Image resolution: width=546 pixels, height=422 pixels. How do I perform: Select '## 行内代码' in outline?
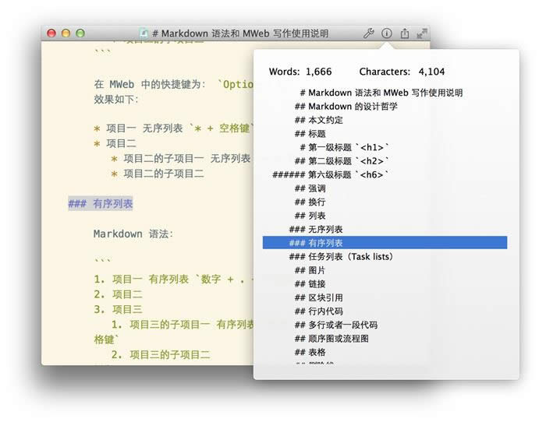coord(318,311)
